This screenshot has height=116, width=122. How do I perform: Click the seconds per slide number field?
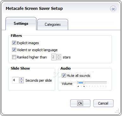pos(16,80)
